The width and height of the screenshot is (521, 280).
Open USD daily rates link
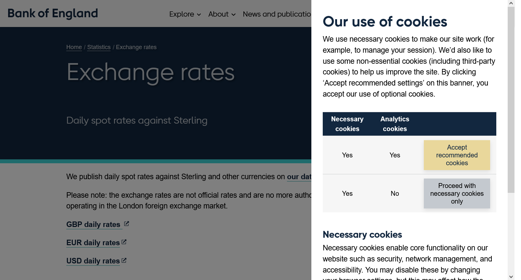pyautogui.click(x=93, y=261)
